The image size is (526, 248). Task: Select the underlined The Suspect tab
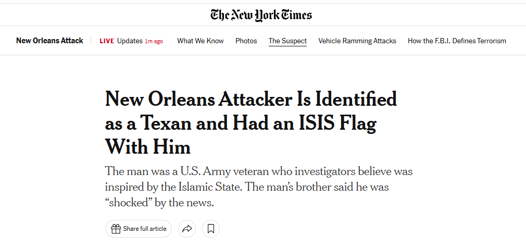pos(287,41)
